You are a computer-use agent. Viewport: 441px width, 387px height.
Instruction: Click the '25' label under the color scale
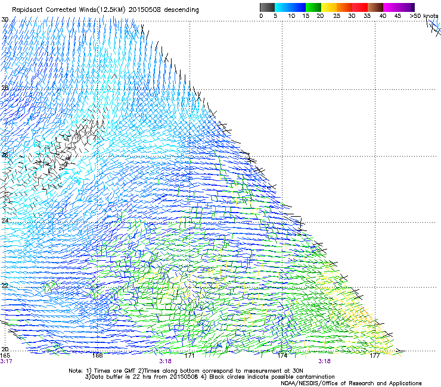(x=337, y=16)
